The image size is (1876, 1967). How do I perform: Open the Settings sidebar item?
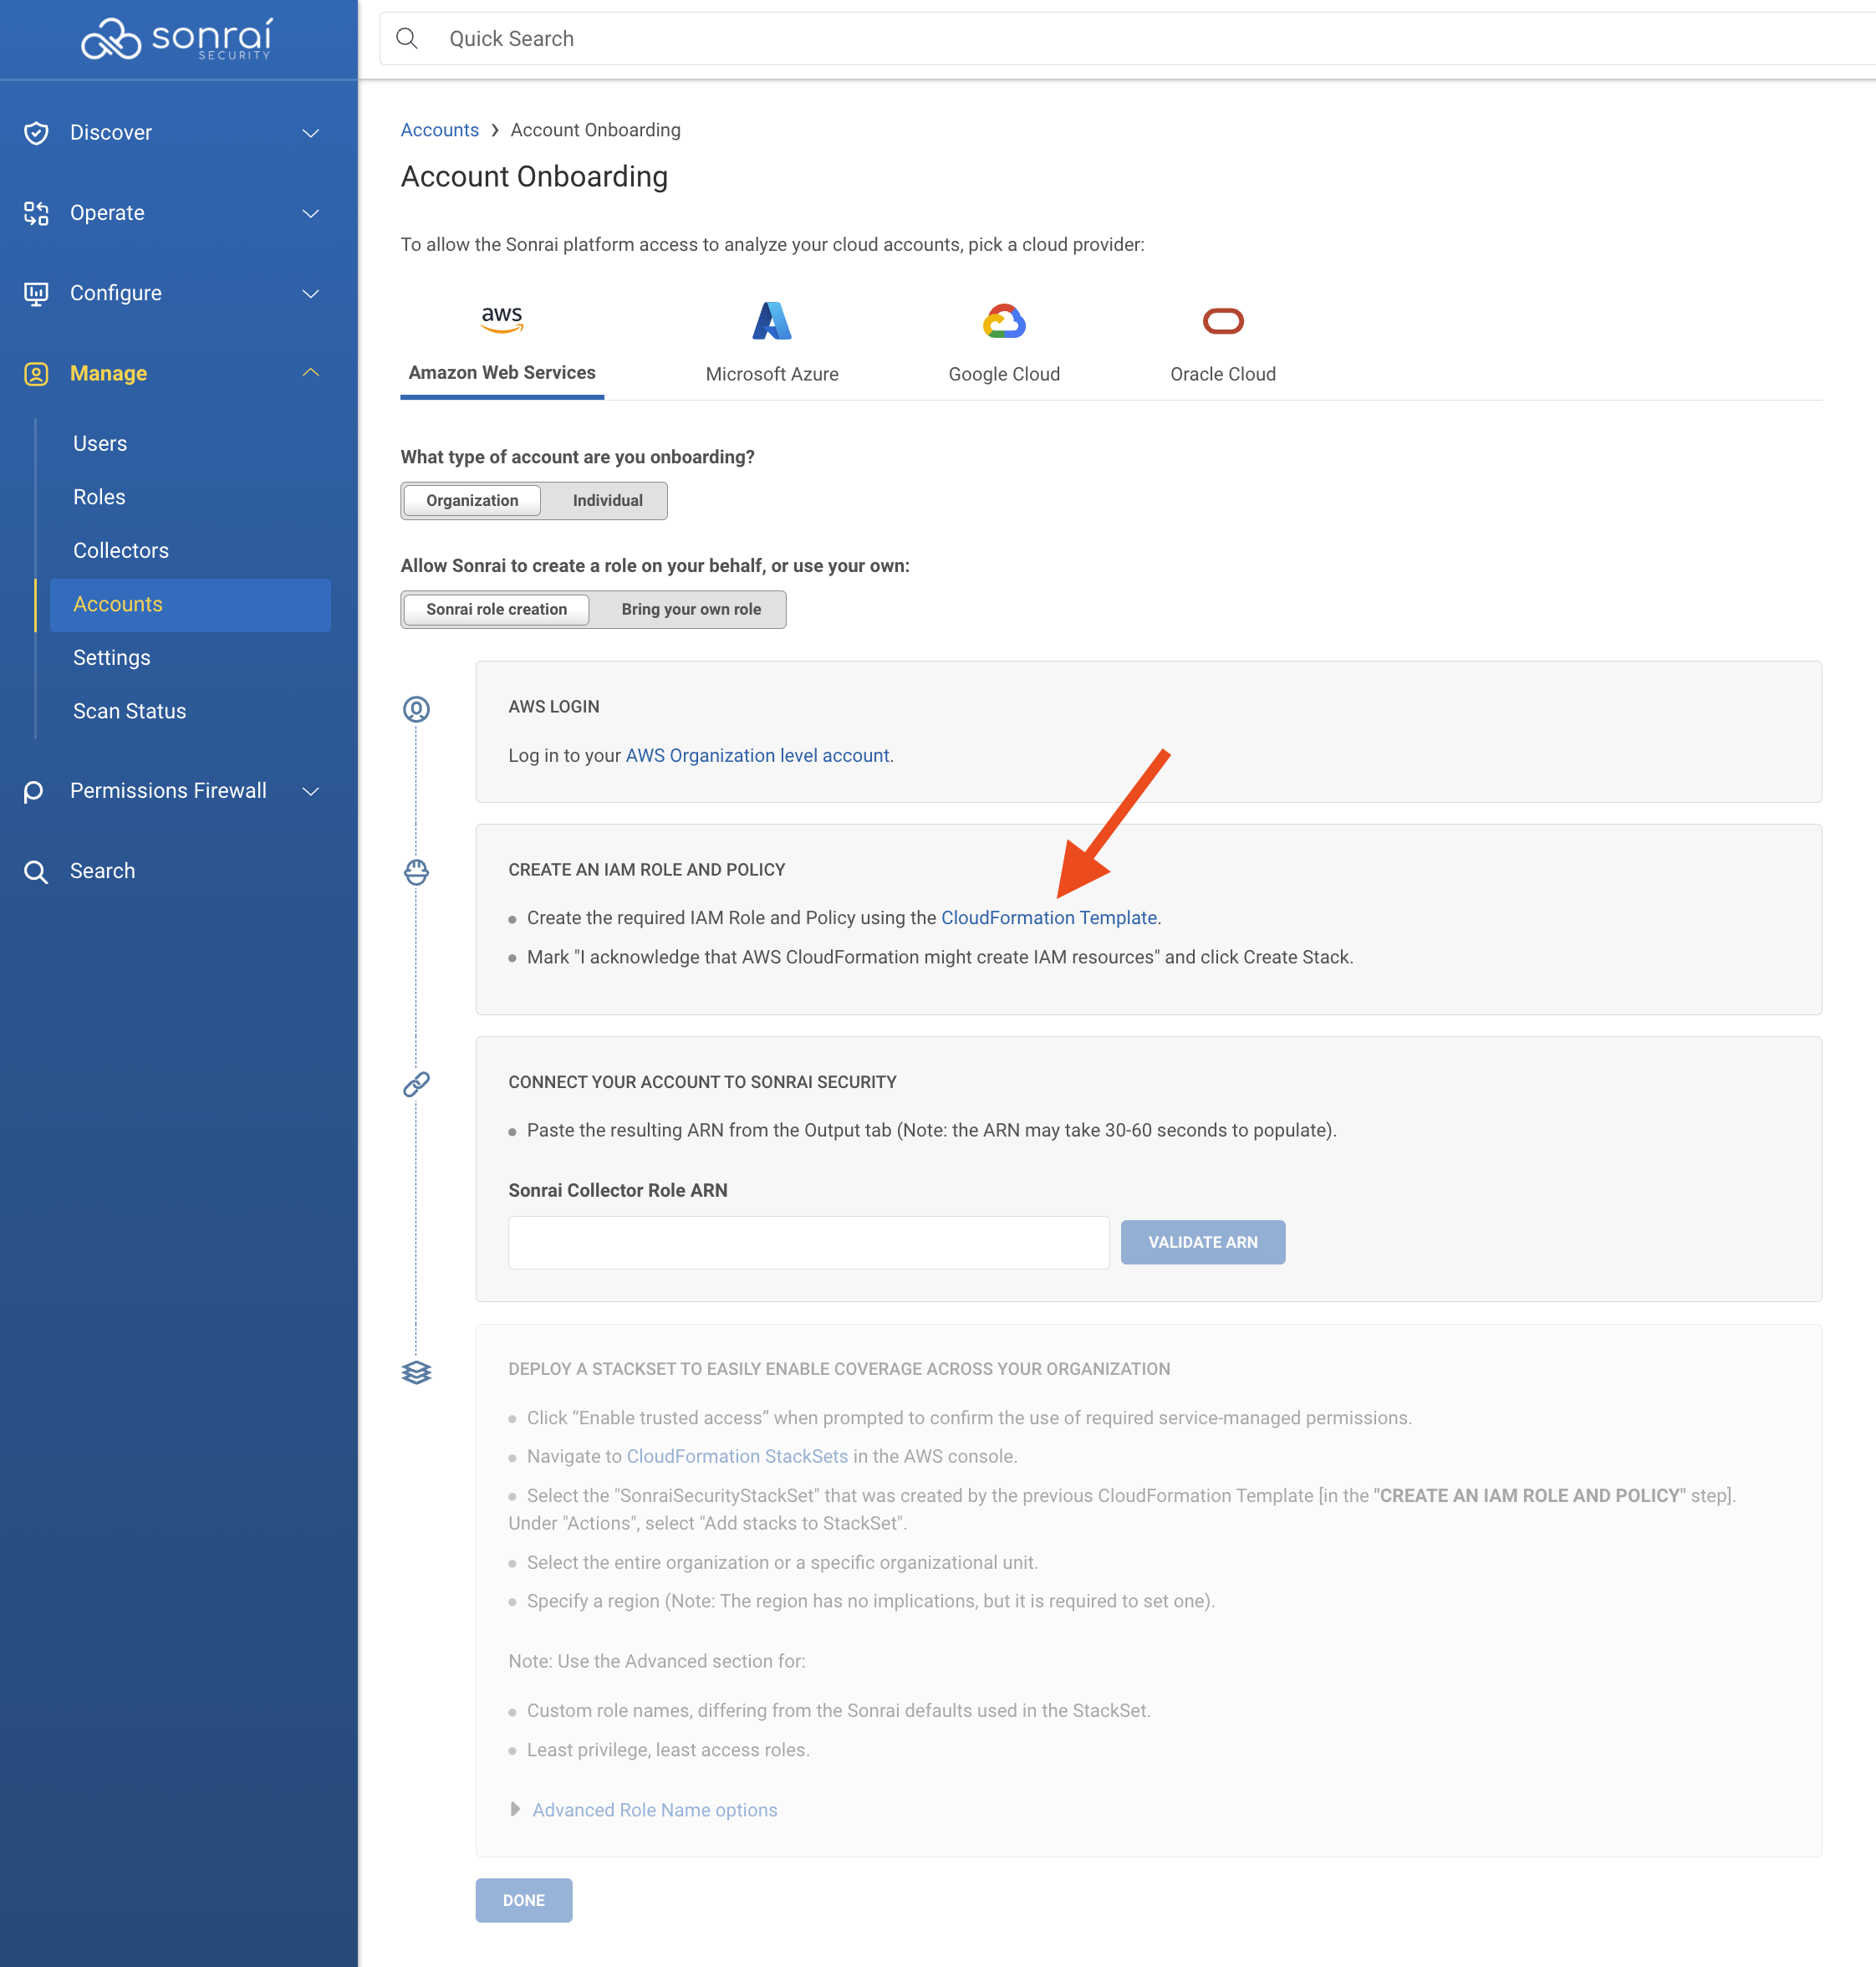click(112, 657)
